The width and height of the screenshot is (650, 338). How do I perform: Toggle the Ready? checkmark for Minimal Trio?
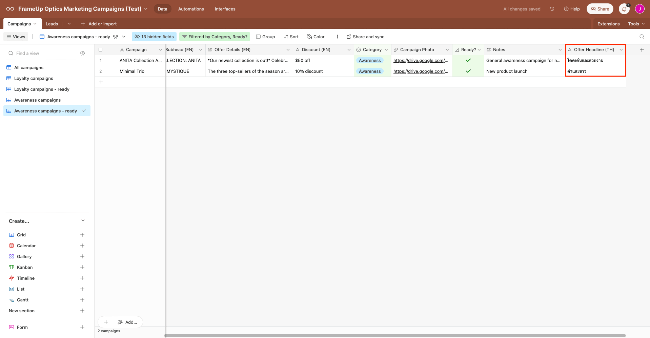coord(468,71)
